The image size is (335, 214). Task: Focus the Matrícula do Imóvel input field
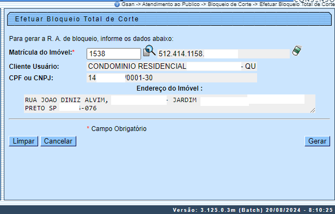(114, 53)
